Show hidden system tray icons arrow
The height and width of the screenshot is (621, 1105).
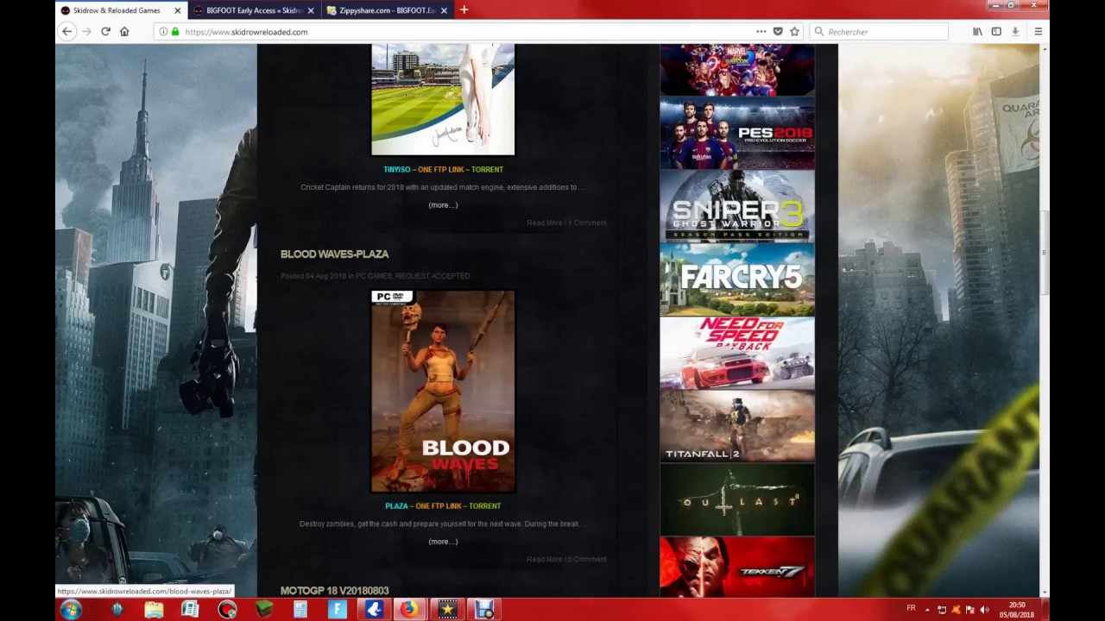(927, 610)
